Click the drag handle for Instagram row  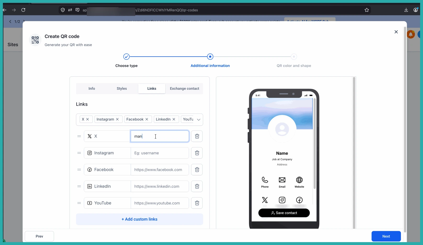tap(79, 153)
